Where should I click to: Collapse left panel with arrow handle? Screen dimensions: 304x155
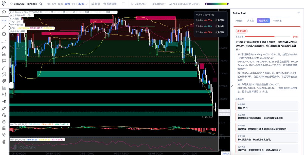11,85
